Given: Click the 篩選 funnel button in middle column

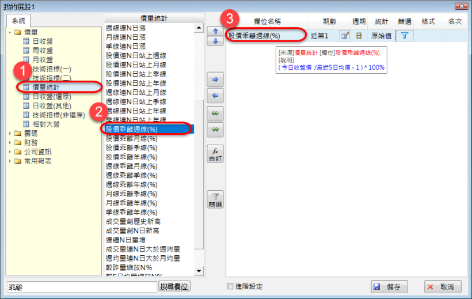Looking at the screenshot, I should [215, 199].
